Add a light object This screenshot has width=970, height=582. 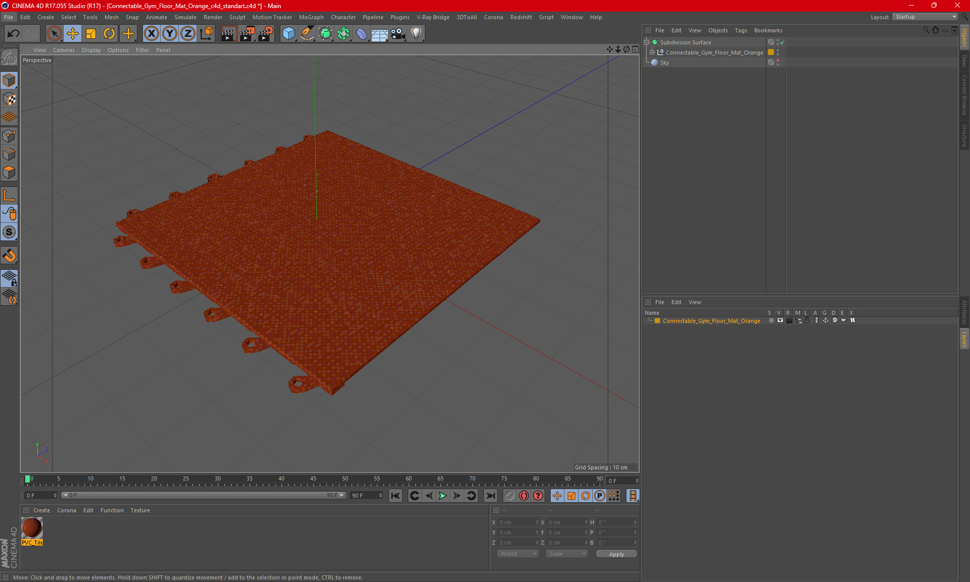coord(416,34)
